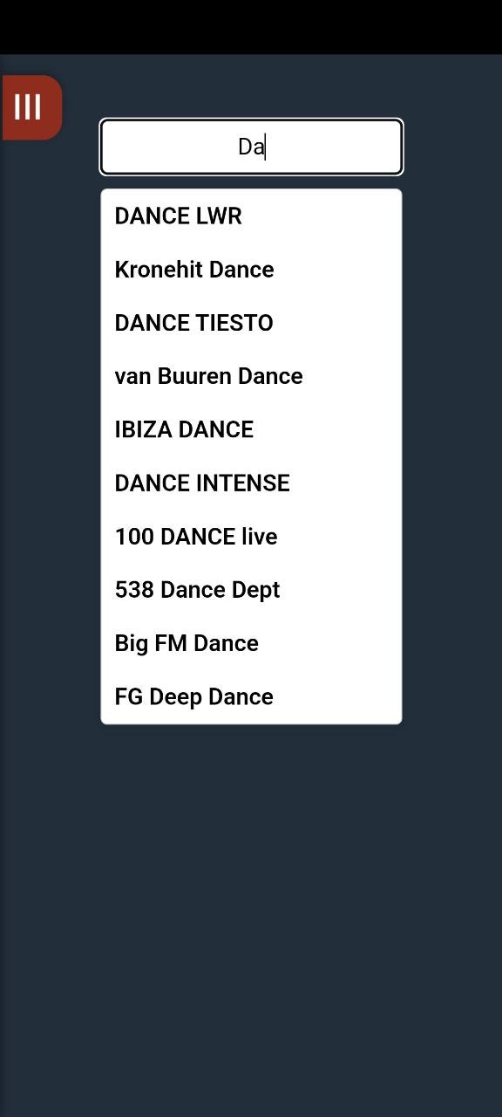Choose Big FM Dance from the list

tap(251, 642)
